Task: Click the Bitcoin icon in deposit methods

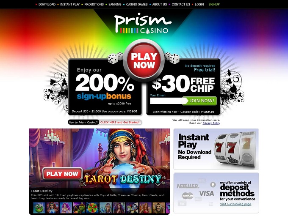Action: 213,184
